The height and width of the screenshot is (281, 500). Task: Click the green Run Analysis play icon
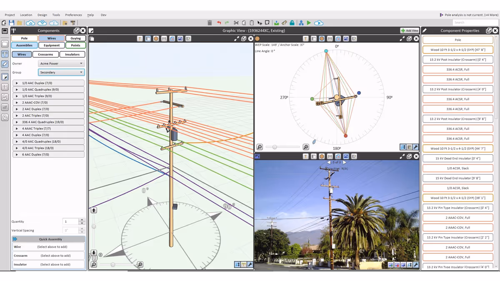(x=309, y=23)
